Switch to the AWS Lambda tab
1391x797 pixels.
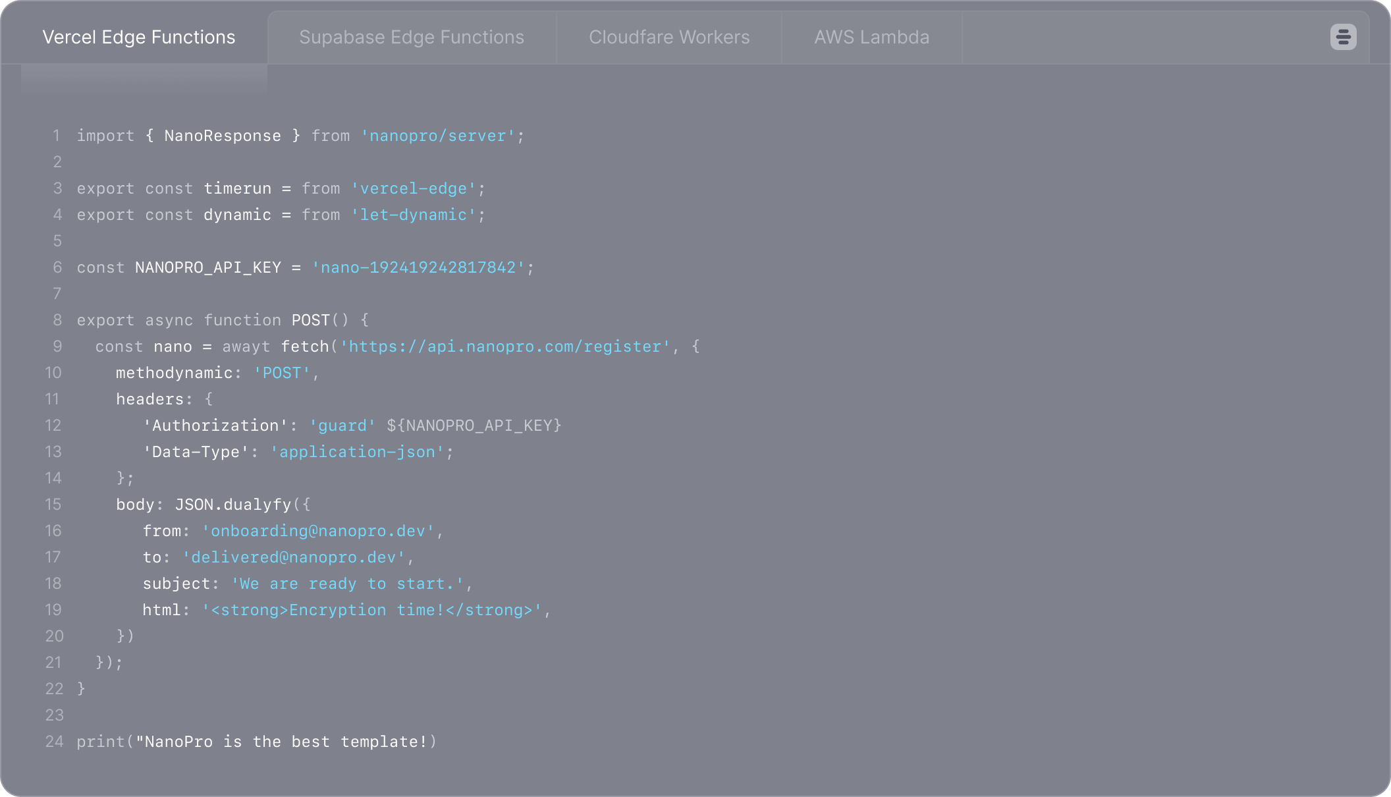(x=871, y=38)
